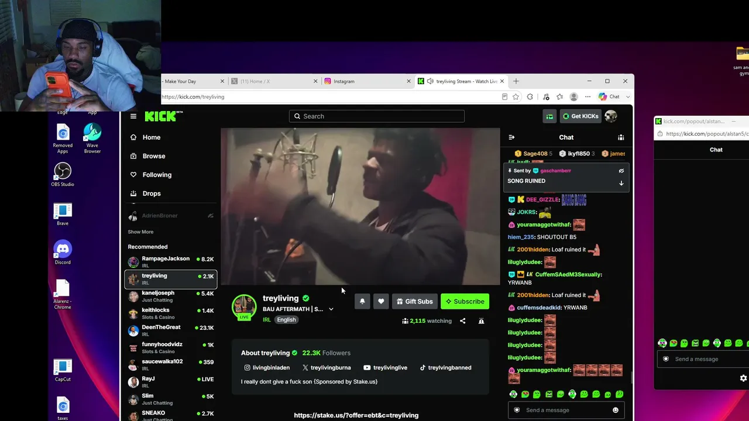Click the stream video player

[360, 206]
